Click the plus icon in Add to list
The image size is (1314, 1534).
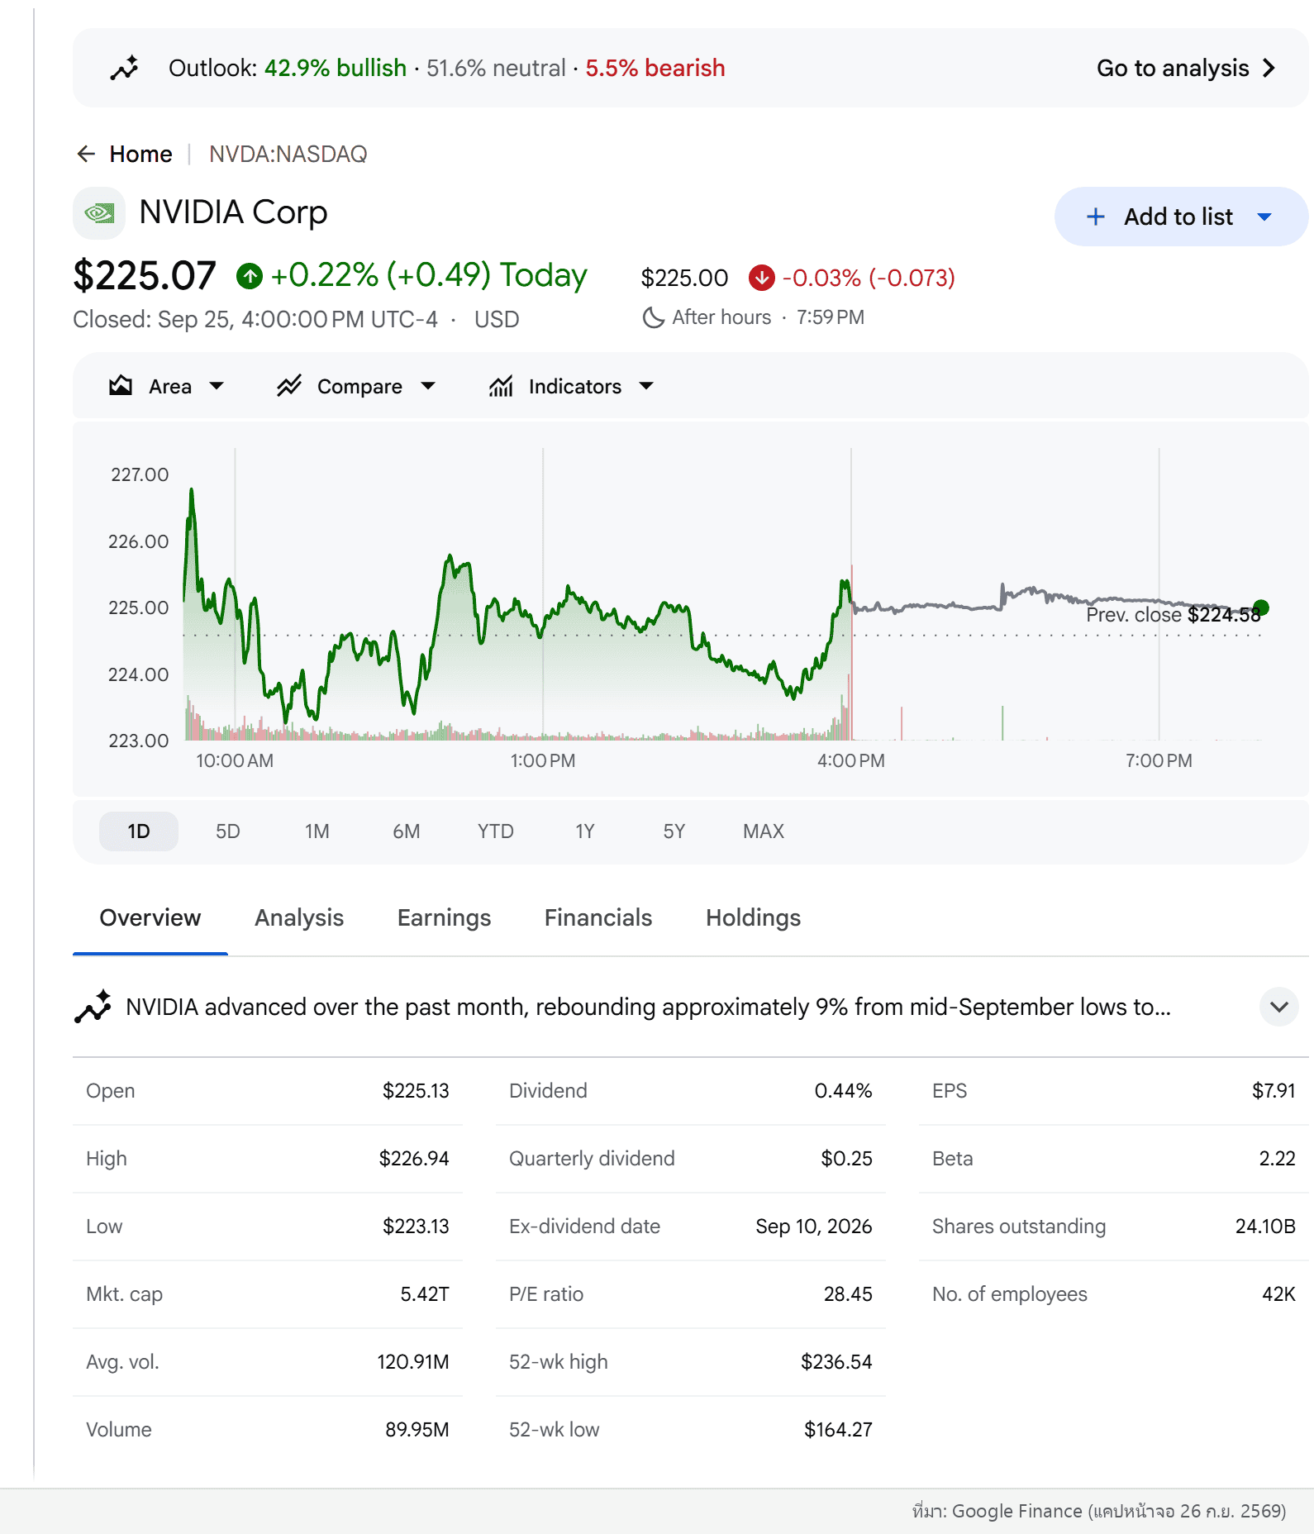1096,217
